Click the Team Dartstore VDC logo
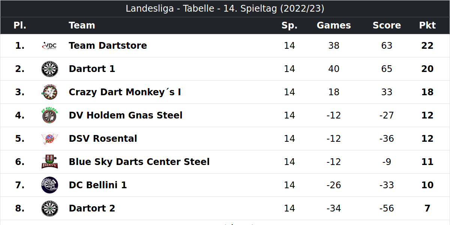This screenshot has height=225, width=450. coord(49,46)
